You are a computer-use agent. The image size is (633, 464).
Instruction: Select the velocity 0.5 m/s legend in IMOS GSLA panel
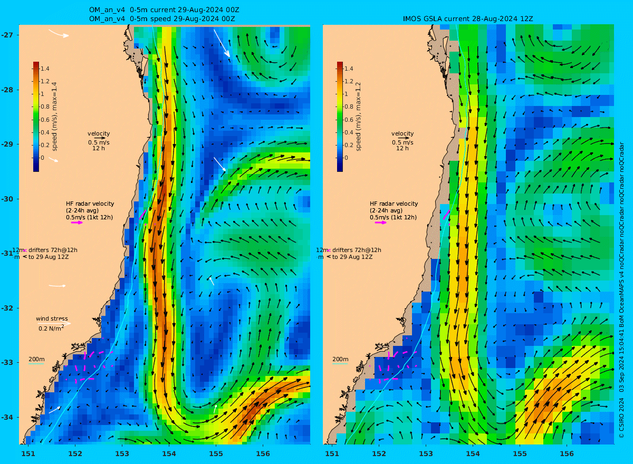402,141
